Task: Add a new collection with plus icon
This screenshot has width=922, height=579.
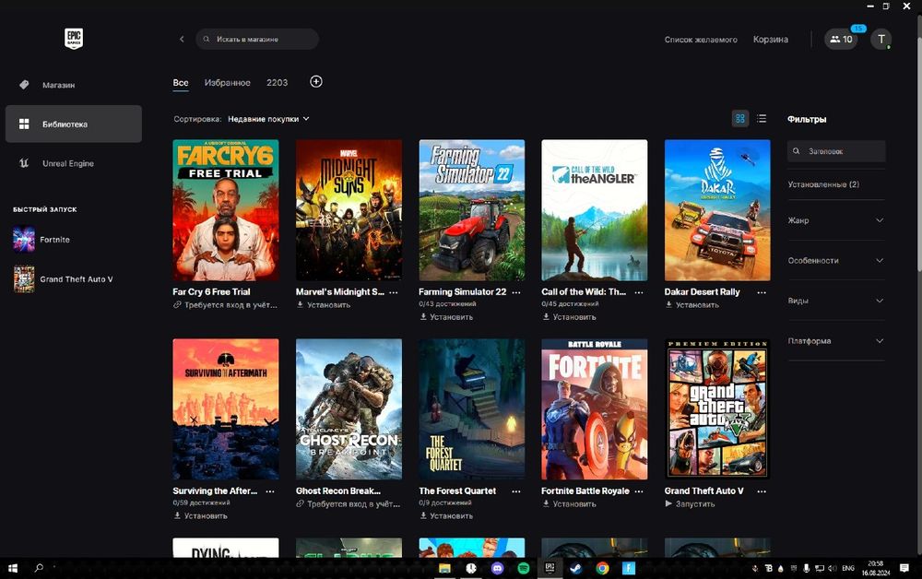Action: (315, 82)
